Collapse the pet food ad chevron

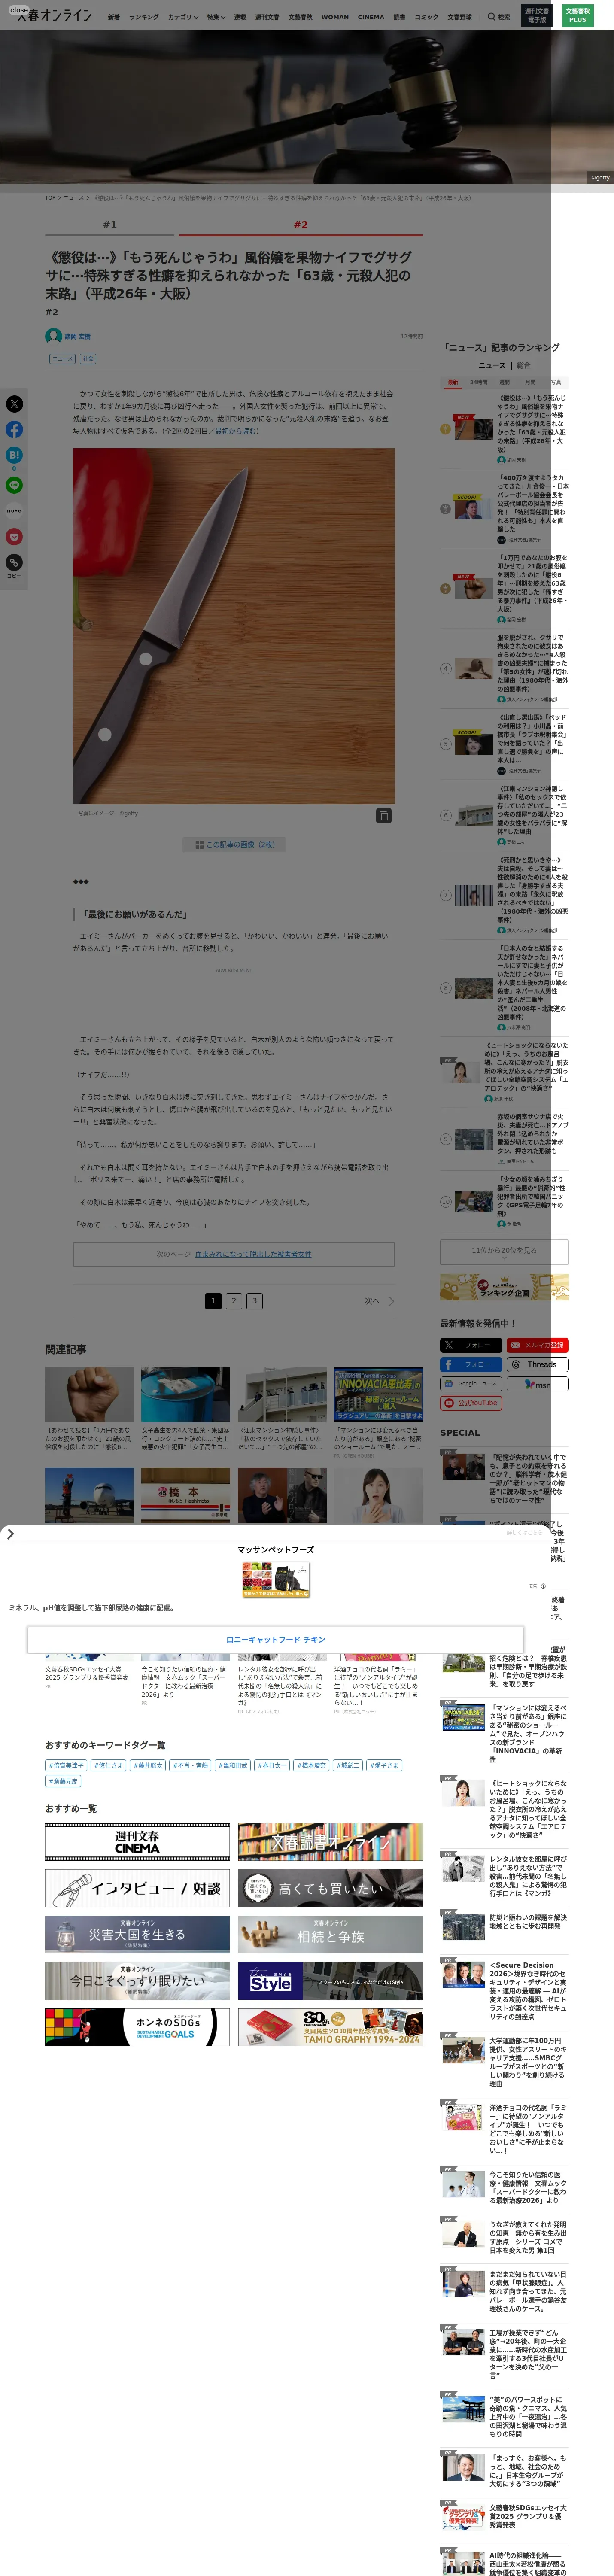point(10,1534)
